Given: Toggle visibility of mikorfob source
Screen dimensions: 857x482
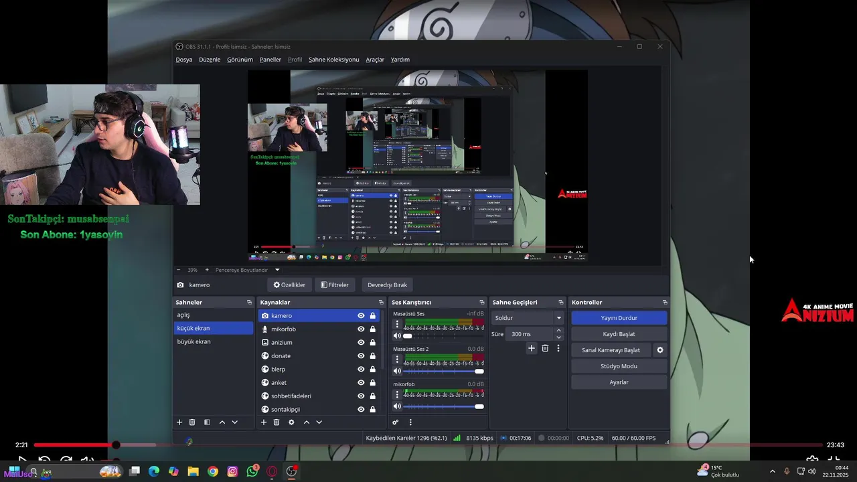Looking at the screenshot, I should point(361,329).
